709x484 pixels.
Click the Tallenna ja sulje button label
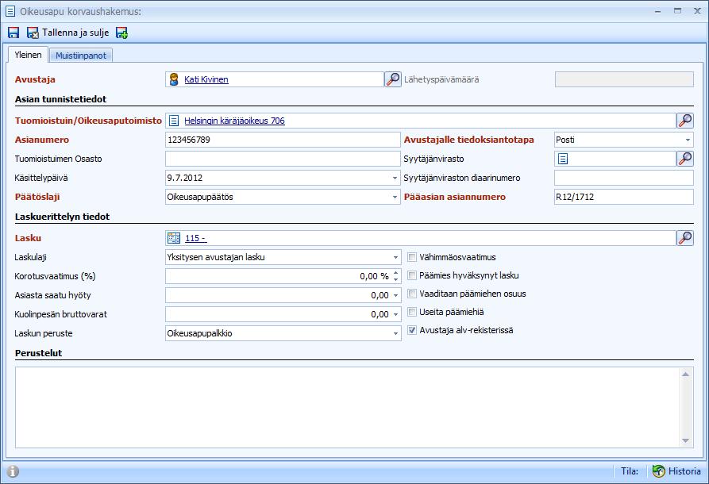75,33
